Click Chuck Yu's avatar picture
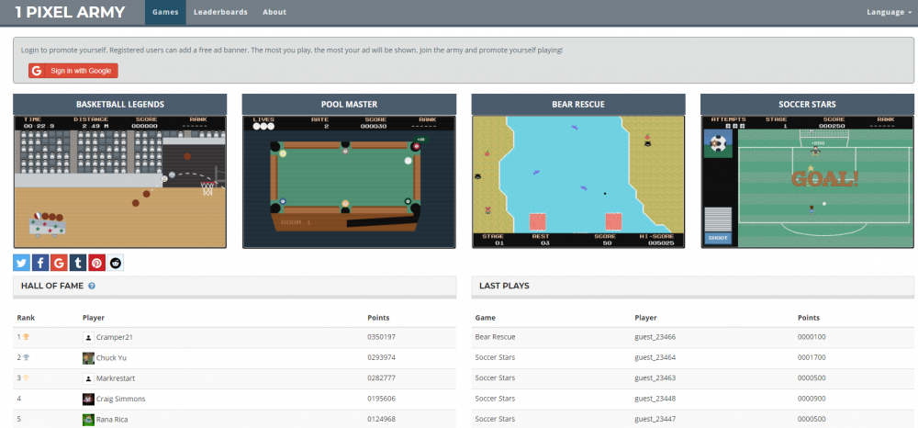 pyautogui.click(x=88, y=358)
